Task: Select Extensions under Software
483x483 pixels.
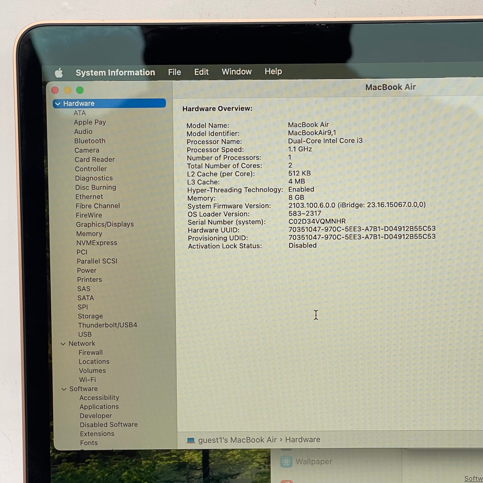Action: pos(97,434)
